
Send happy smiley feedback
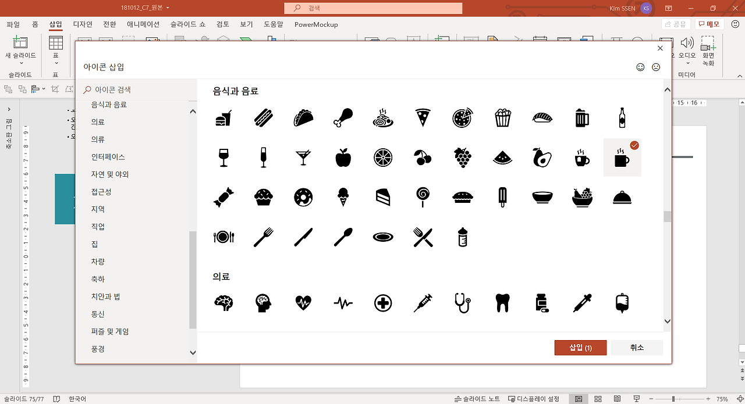tap(640, 67)
